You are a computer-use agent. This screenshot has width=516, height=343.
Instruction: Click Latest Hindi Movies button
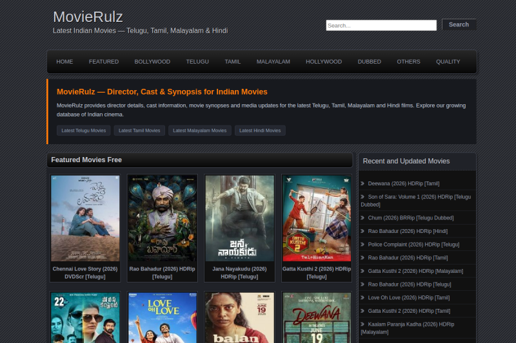(x=260, y=131)
